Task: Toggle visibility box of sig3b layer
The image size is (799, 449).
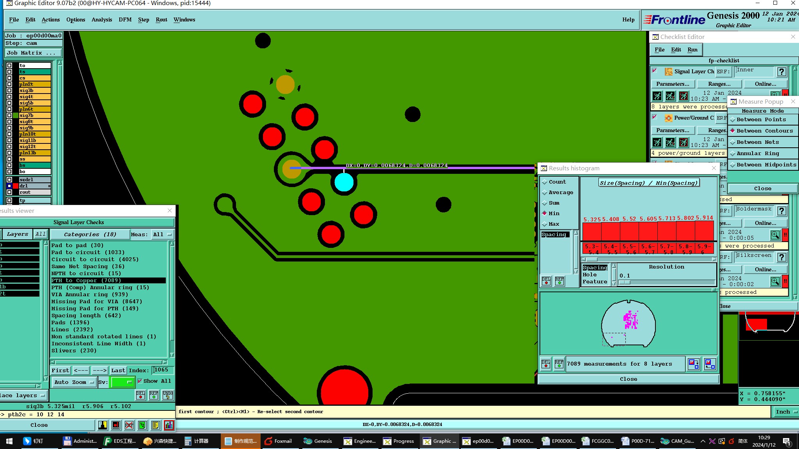Action: point(9,90)
